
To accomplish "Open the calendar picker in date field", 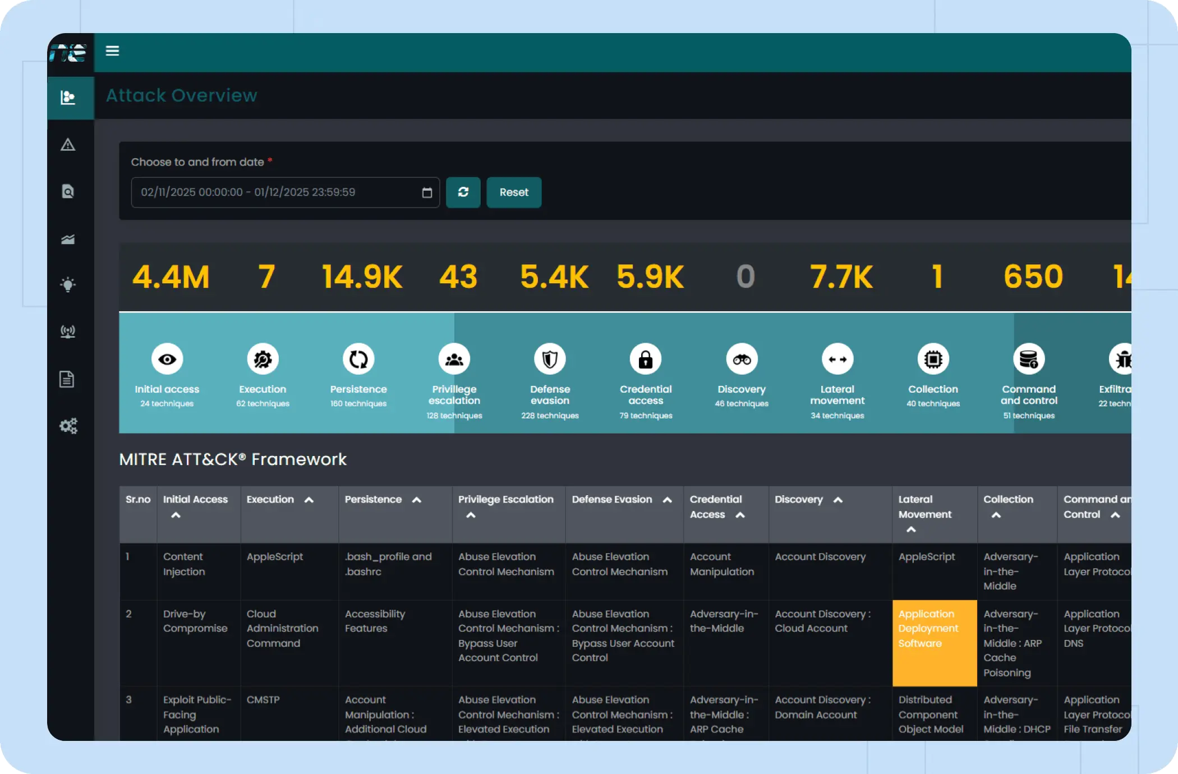I will click(x=427, y=192).
